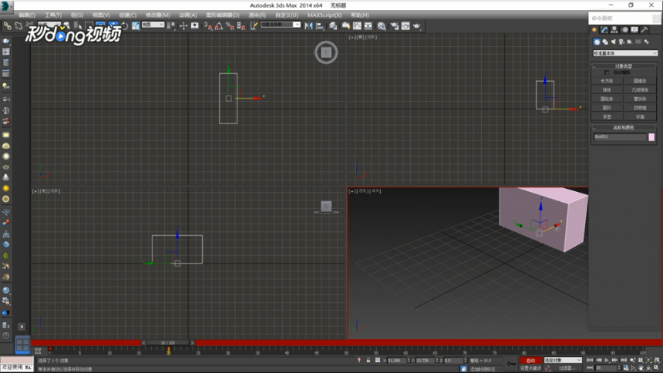This screenshot has height=373, width=663.
Task: Select the Shapes category icon
Action: [x=605, y=42]
